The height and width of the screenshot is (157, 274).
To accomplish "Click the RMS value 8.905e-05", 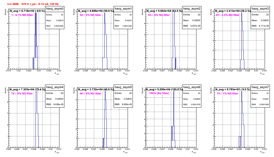I will pyautogui.click(x=127, y=104).
